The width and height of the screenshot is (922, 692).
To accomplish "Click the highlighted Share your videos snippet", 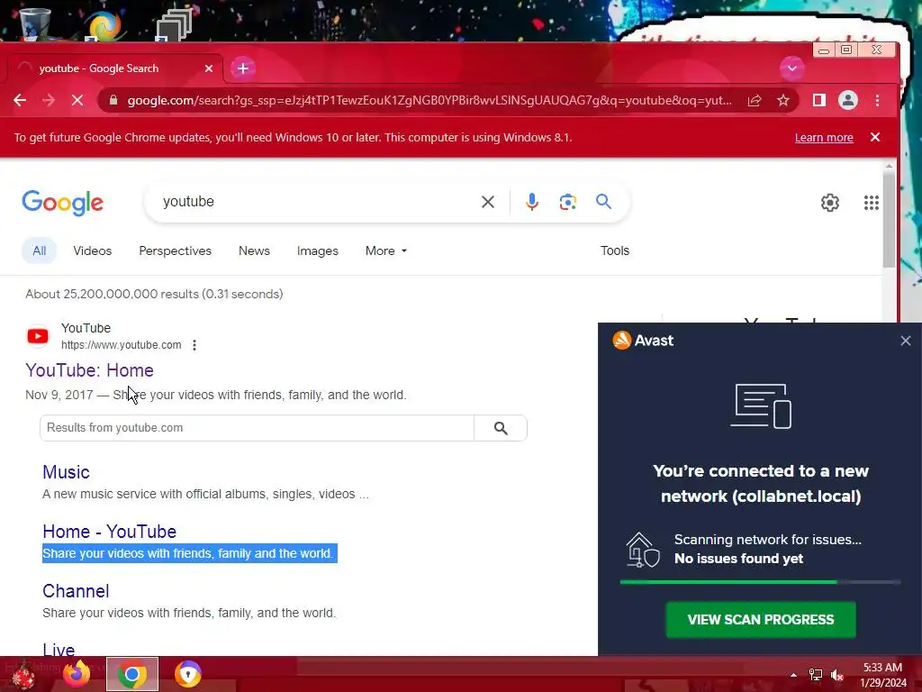I will click(x=189, y=553).
